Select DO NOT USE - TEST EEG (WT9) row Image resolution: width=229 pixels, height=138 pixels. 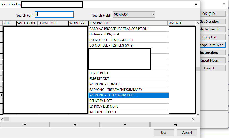[x=128, y=45]
